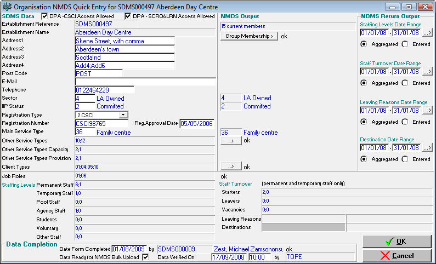This screenshot has width=436, height=264.
Task: Open Destination Date Range picker button
Action: pos(427,148)
